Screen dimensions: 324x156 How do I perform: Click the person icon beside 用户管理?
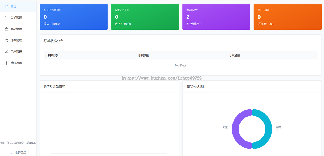pyautogui.click(x=6, y=52)
